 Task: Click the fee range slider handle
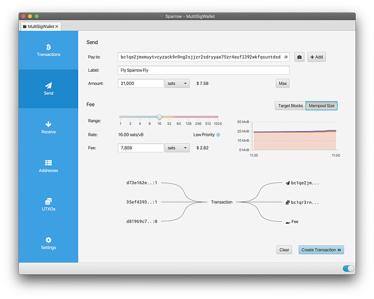click(x=160, y=117)
